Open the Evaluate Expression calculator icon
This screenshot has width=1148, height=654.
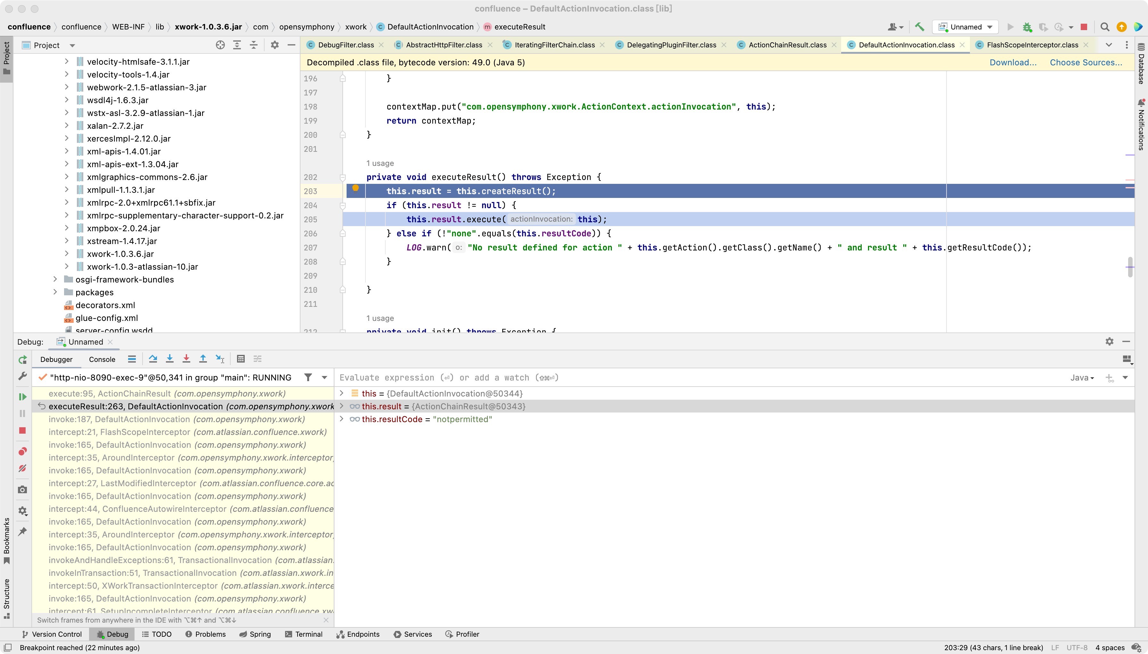pos(241,359)
